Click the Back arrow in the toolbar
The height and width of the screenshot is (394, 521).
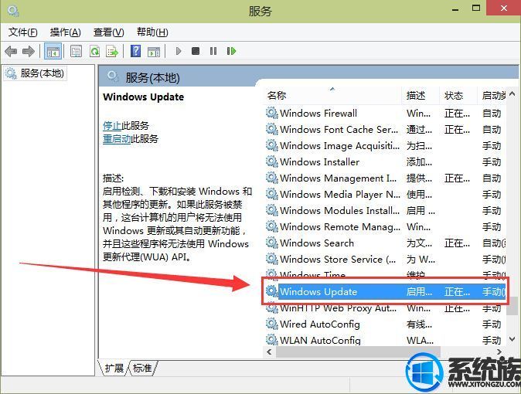[11, 51]
